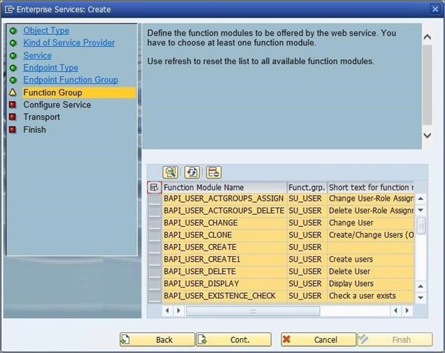Select row BAPI_USER_CREATE via row selector
The width and height of the screenshot is (445, 353).
pyautogui.click(x=155, y=247)
